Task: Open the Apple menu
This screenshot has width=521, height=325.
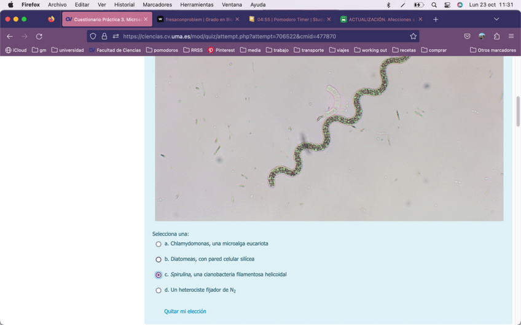Action: click(10, 5)
